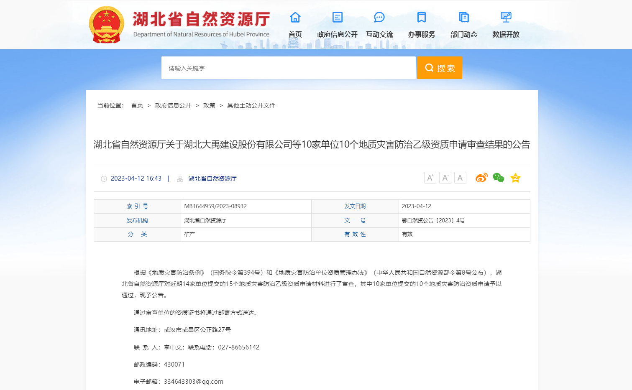Open the 办事服务 bookmark icon

click(x=422, y=17)
